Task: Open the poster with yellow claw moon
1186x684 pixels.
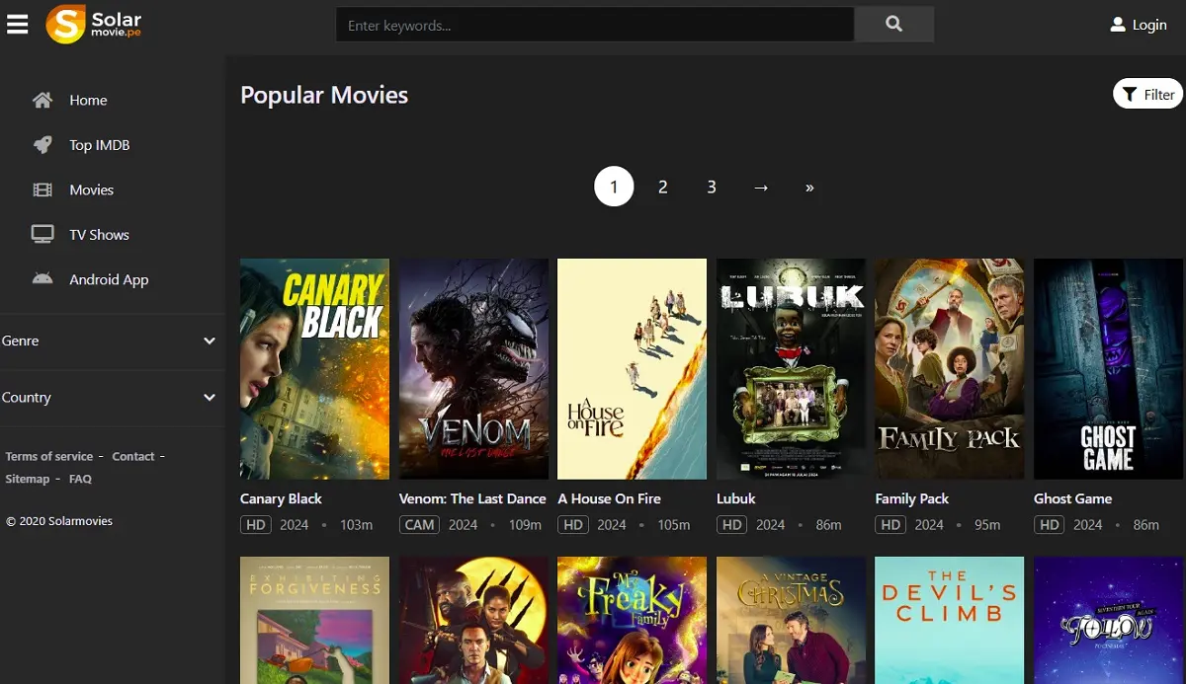Action: coord(473,620)
